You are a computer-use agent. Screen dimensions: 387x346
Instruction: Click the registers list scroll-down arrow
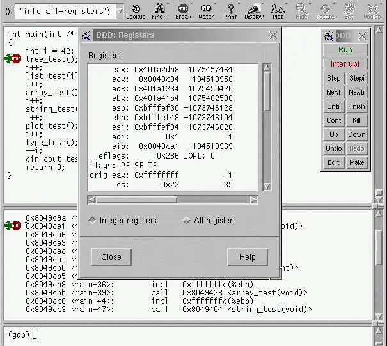tap(267, 186)
